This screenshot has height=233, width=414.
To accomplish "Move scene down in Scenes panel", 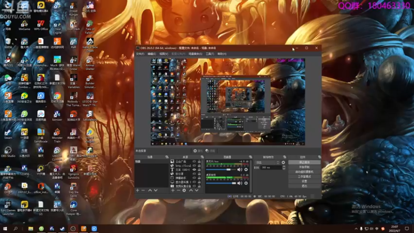I will coord(156,190).
